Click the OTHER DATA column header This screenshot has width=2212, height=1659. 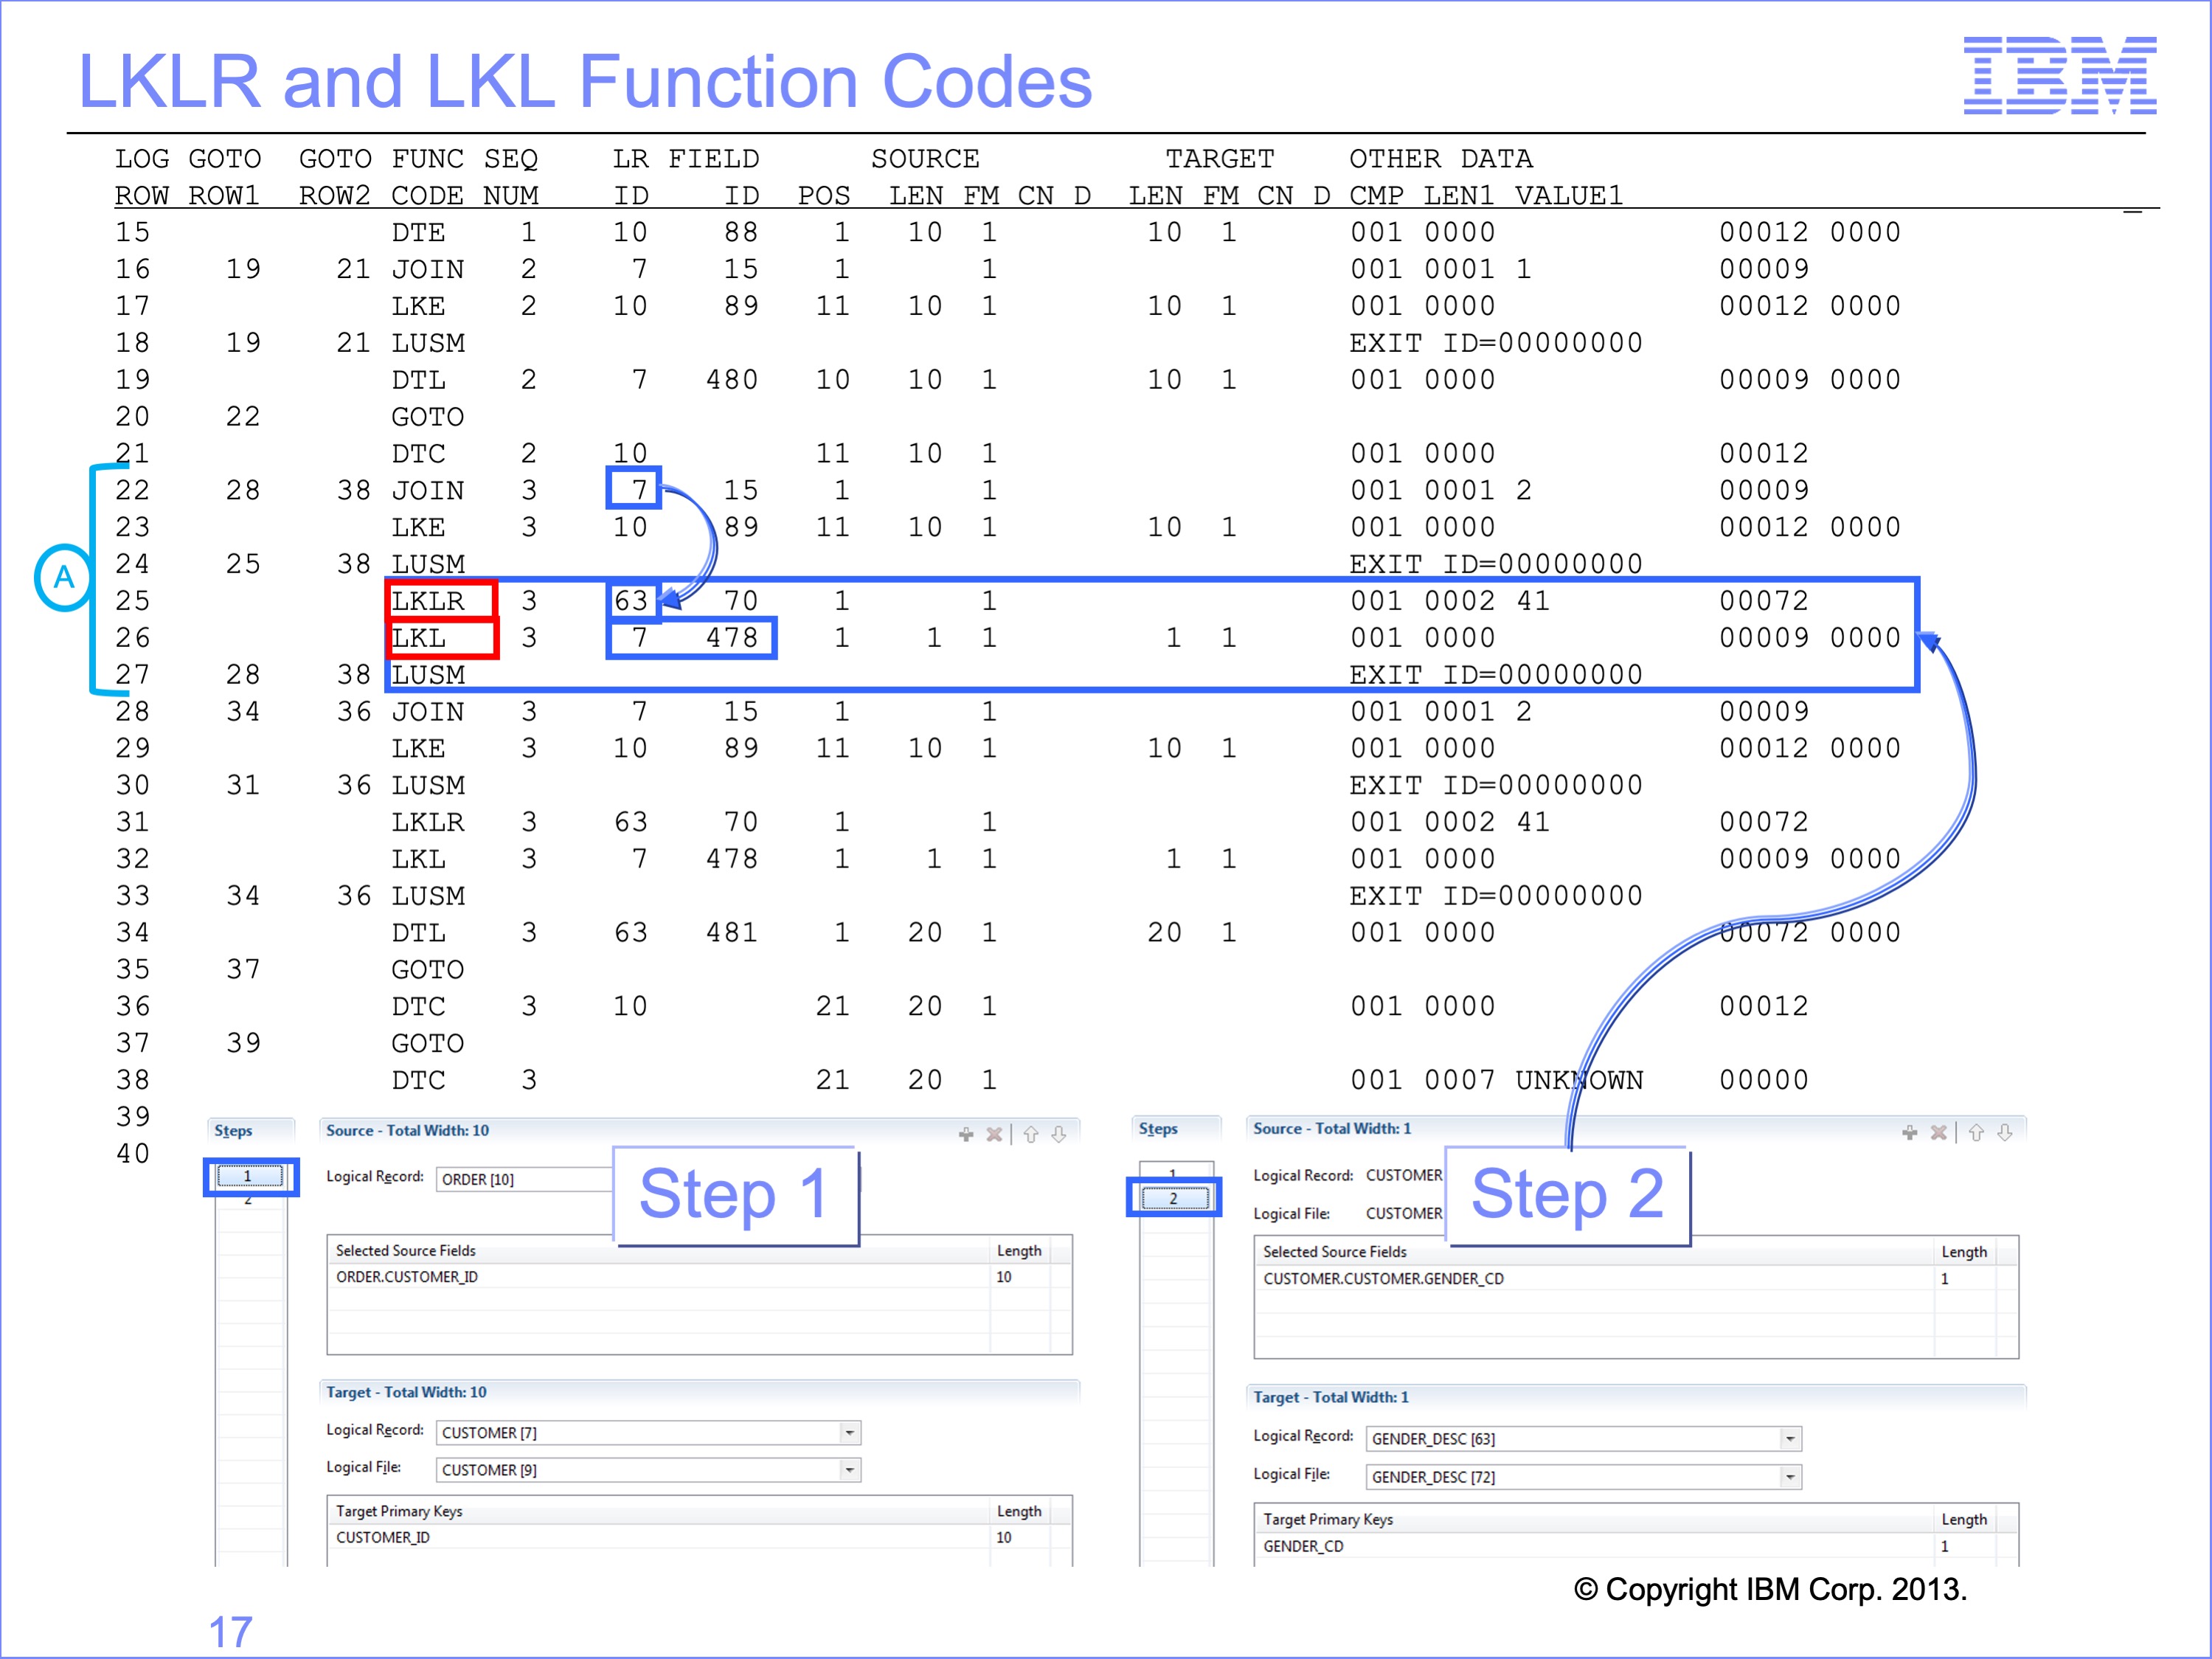pyautogui.click(x=1441, y=159)
